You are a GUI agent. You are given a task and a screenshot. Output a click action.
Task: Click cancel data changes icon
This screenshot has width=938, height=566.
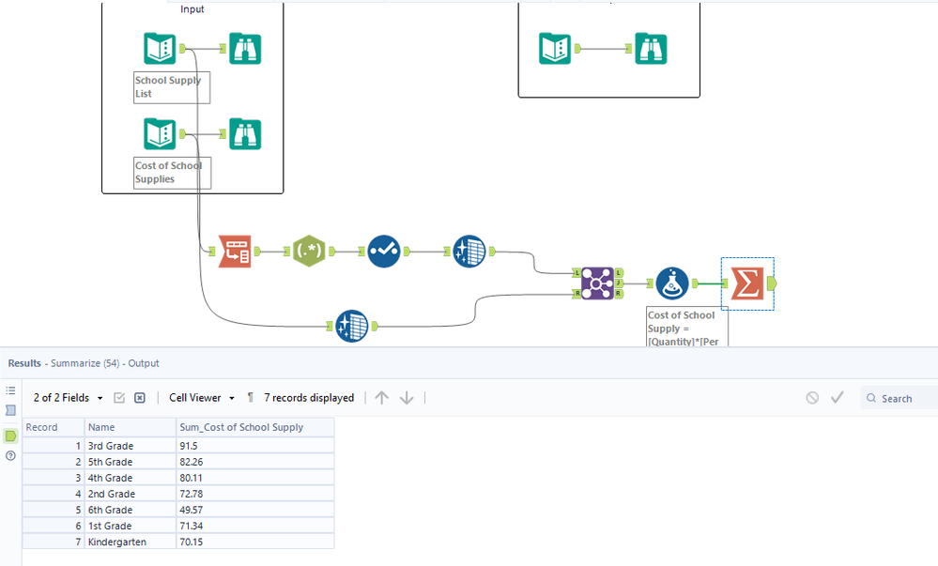pos(812,398)
